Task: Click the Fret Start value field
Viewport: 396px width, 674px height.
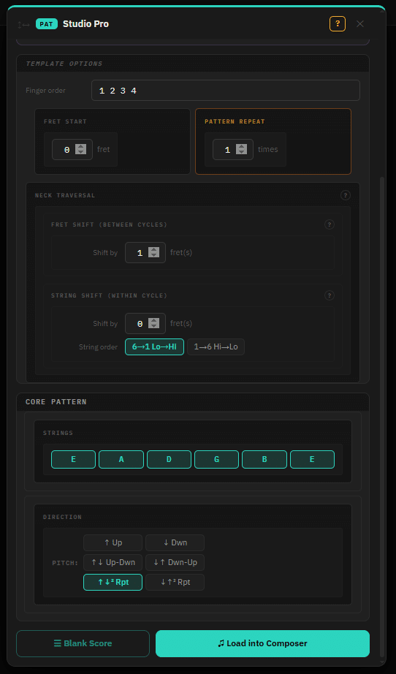Action: (72, 150)
